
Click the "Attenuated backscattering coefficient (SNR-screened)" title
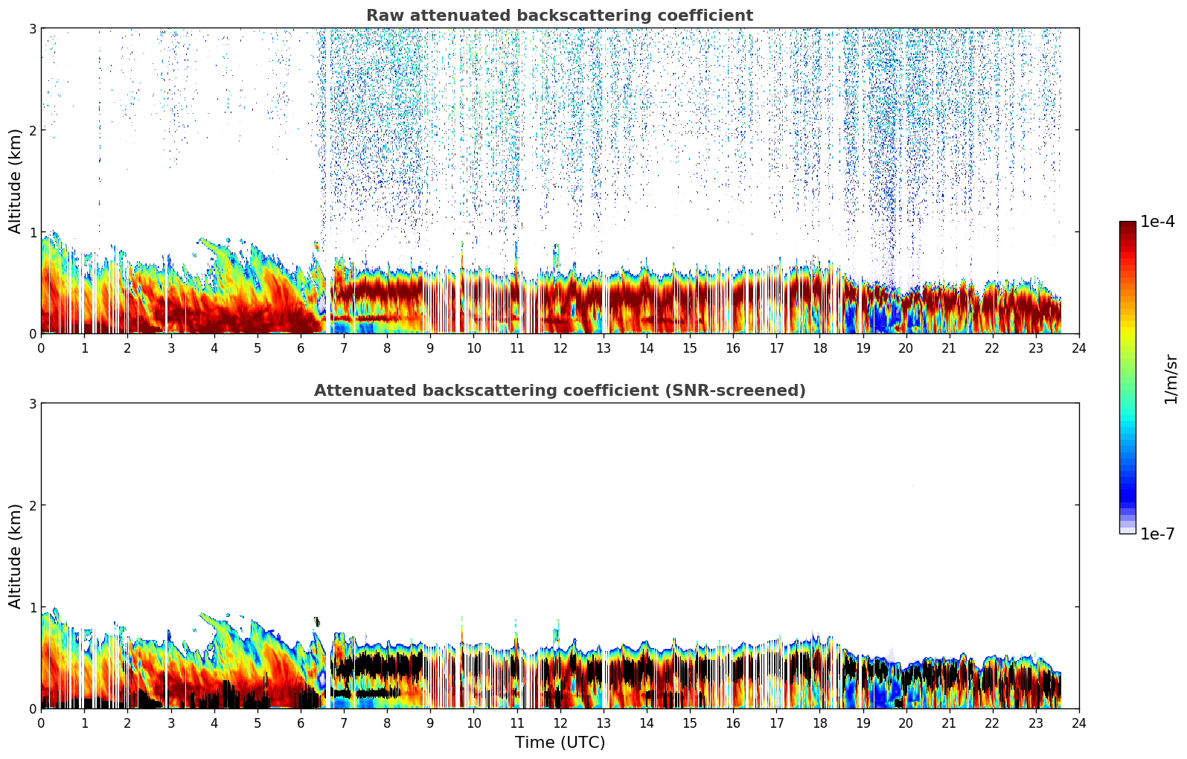pos(560,391)
